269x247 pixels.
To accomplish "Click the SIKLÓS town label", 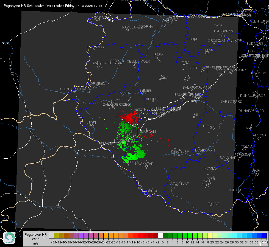I will pos(213,204).
